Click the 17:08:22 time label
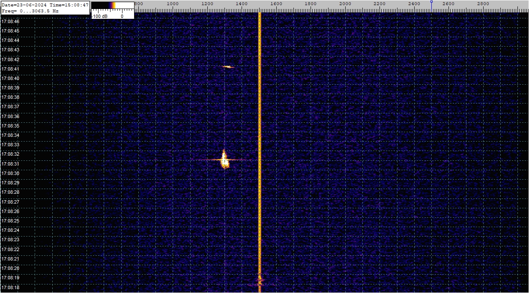The width and height of the screenshot is (529, 293). click(x=10, y=249)
